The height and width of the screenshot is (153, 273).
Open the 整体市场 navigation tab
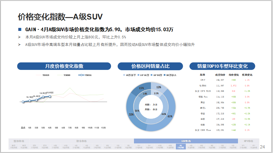(19, 141)
